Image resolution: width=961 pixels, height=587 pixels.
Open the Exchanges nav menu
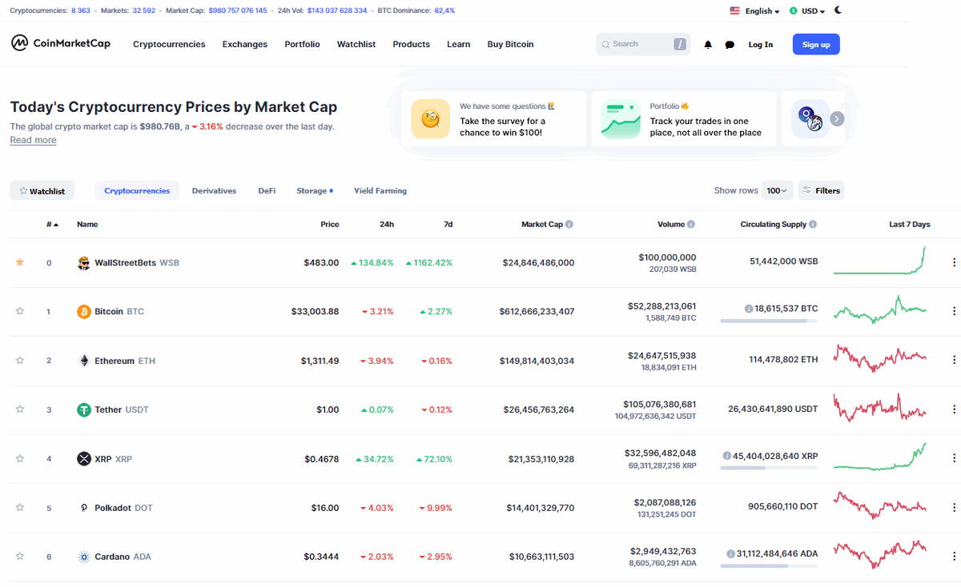(245, 45)
